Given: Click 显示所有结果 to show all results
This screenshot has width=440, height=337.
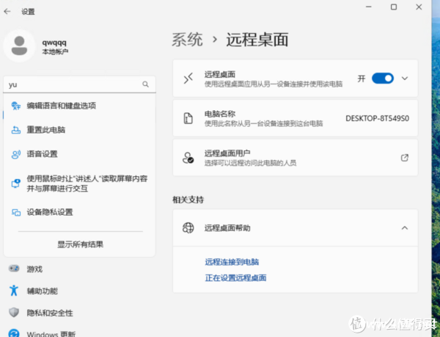Looking at the screenshot, I should point(80,244).
